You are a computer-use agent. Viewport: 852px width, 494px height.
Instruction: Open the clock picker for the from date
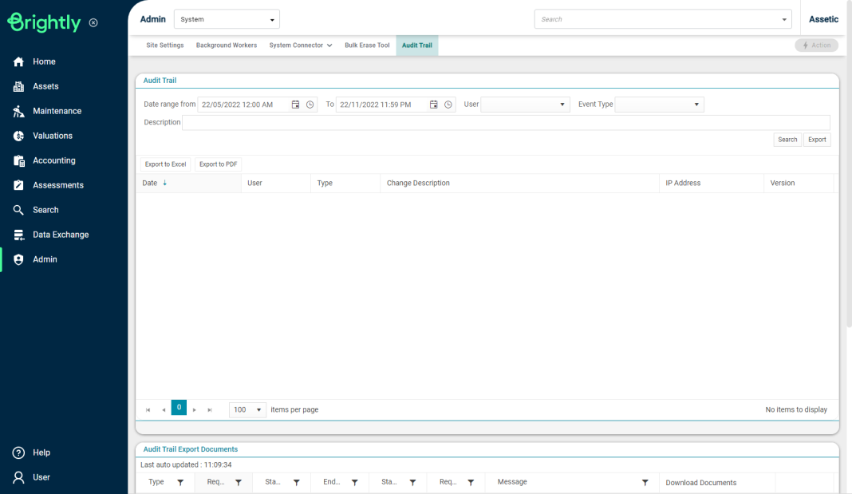click(x=310, y=104)
